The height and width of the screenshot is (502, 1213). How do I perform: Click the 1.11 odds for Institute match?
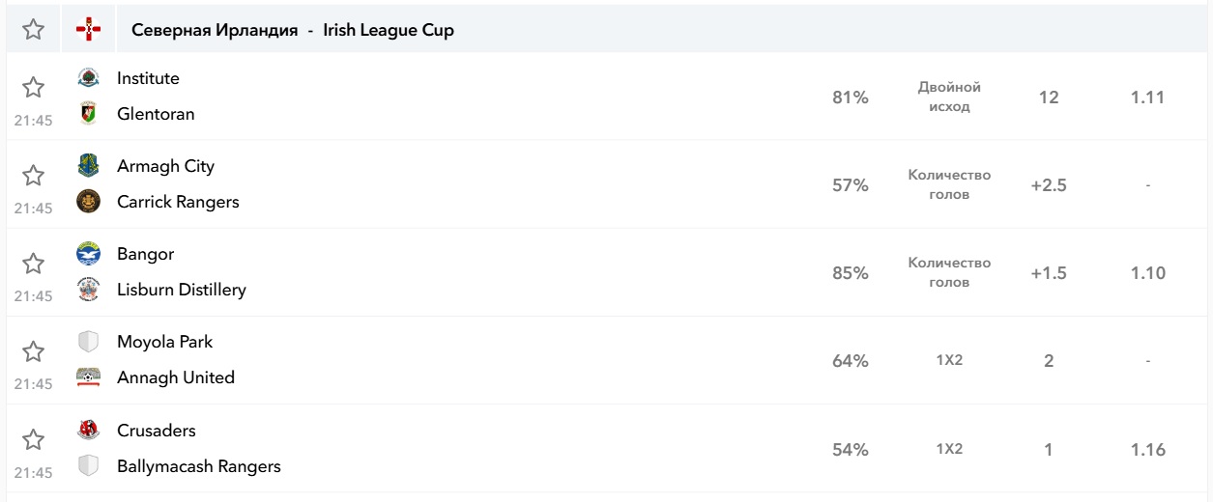point(1147,98)
